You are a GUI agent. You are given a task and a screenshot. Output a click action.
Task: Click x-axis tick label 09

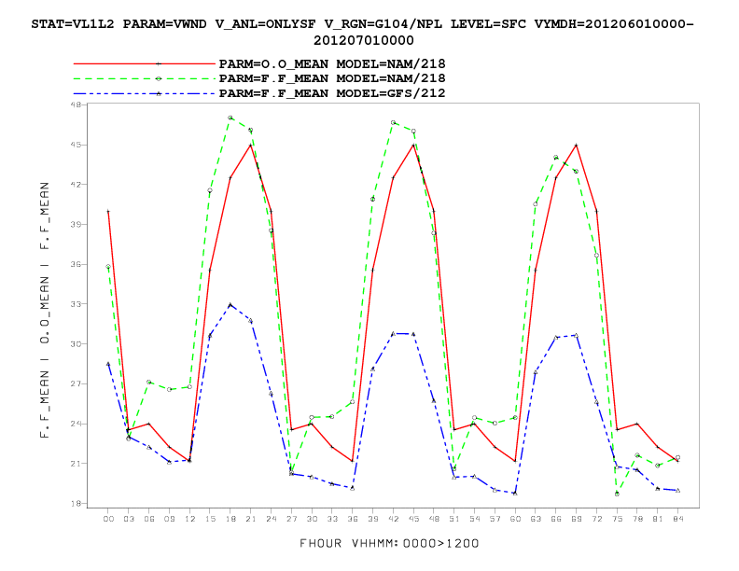tap(169, 519)
